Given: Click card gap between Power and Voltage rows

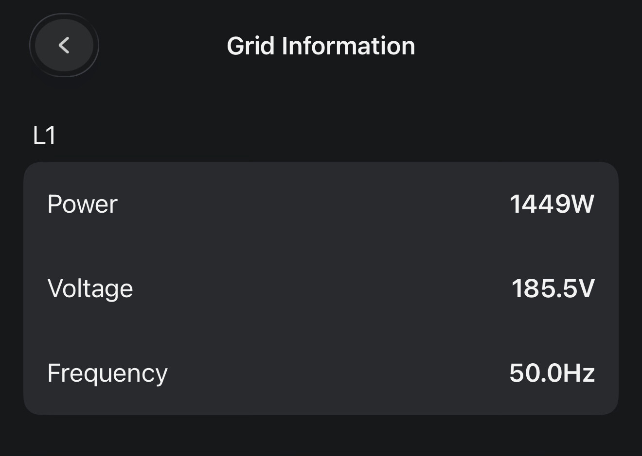Looking at the screenshot, I should (321, 246).
